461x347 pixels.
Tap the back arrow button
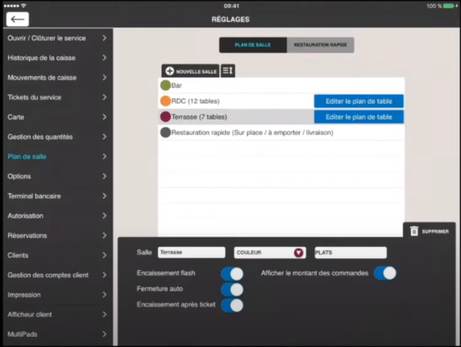[x=17, y=19]
